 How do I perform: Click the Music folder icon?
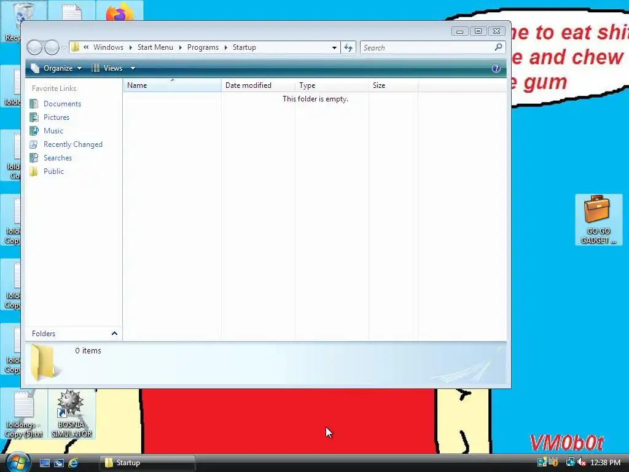[34, 131]
